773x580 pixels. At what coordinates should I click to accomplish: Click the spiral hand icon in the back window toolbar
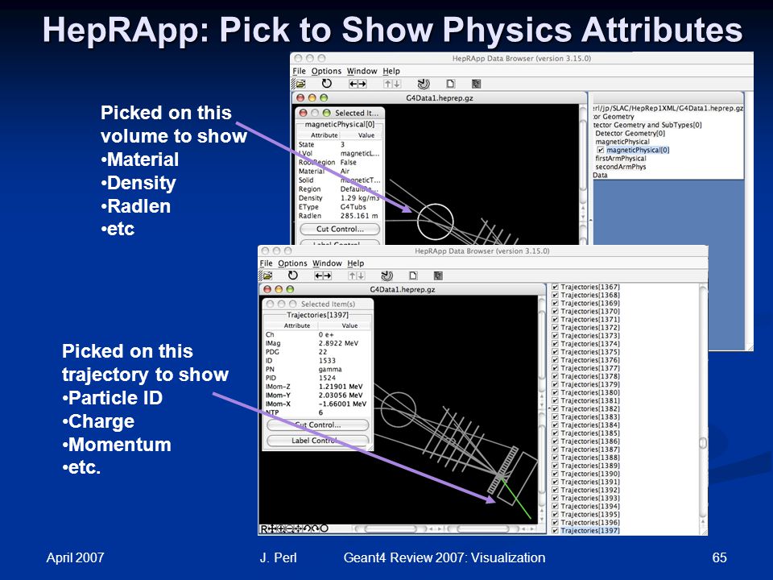(x=424, y=84)
